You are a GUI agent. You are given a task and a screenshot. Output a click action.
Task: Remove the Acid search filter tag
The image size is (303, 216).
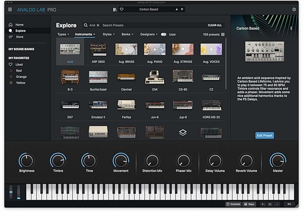[98, 25]
